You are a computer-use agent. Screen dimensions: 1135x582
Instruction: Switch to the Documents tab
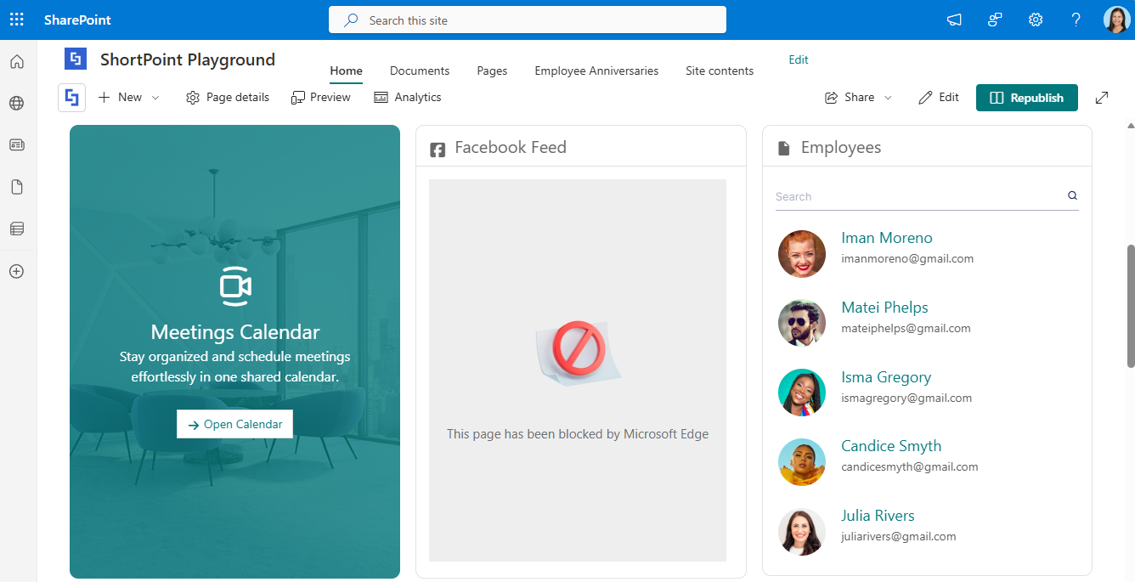pyautogui.click(x=419, y=71)
